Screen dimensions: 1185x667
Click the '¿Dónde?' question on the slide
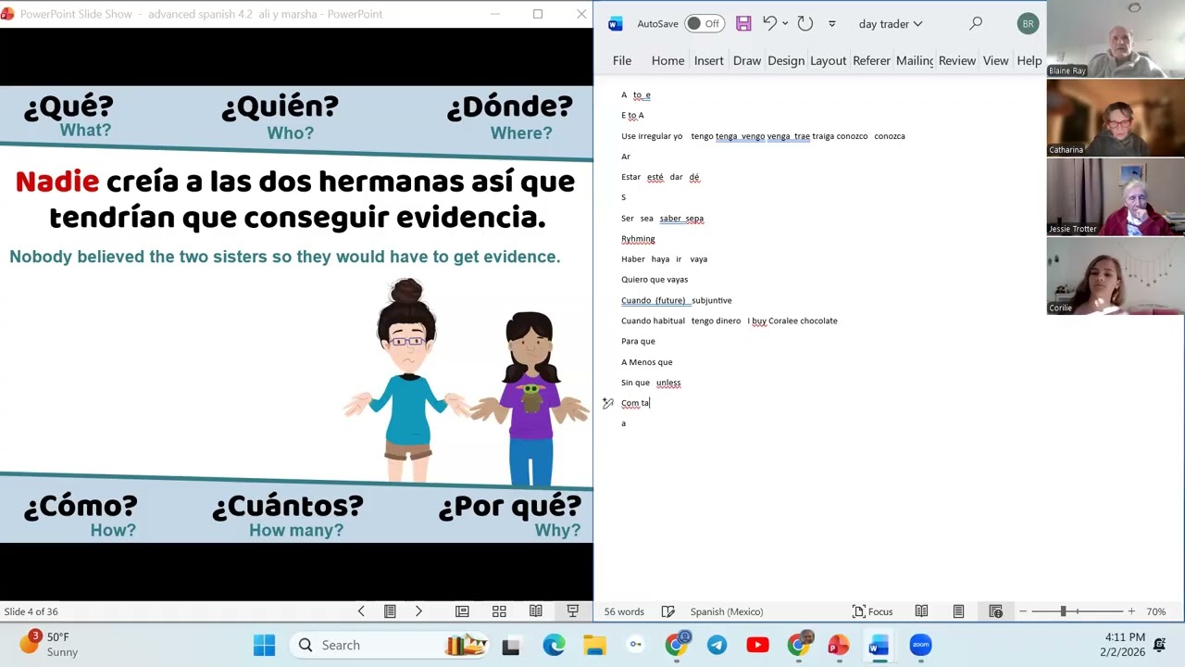point(510,107)
